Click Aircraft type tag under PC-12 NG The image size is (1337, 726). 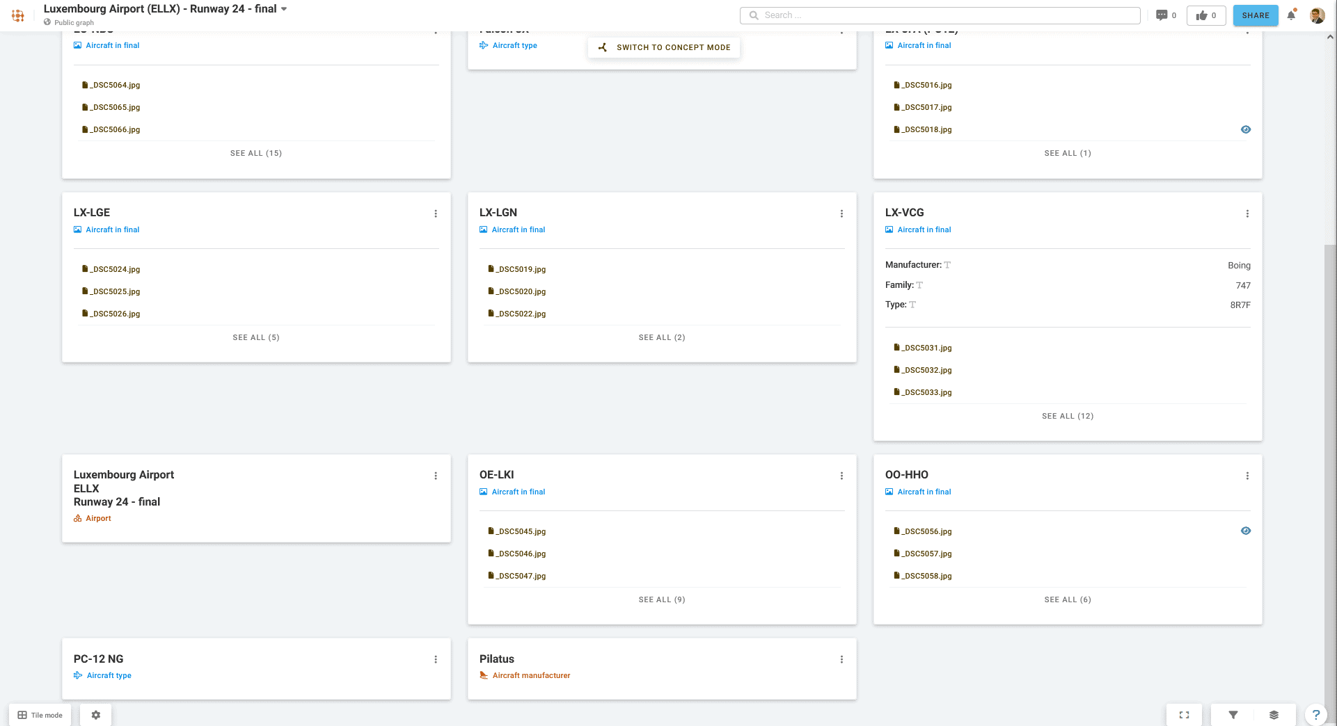coord(102,675)
